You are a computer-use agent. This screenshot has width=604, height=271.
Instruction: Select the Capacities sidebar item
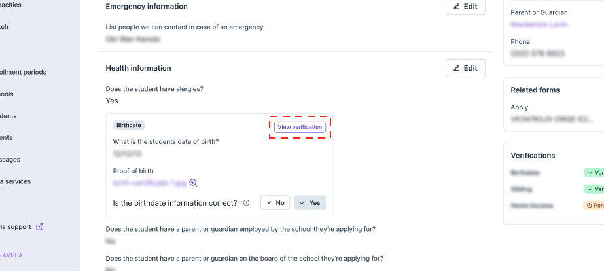tap(12, 4)
